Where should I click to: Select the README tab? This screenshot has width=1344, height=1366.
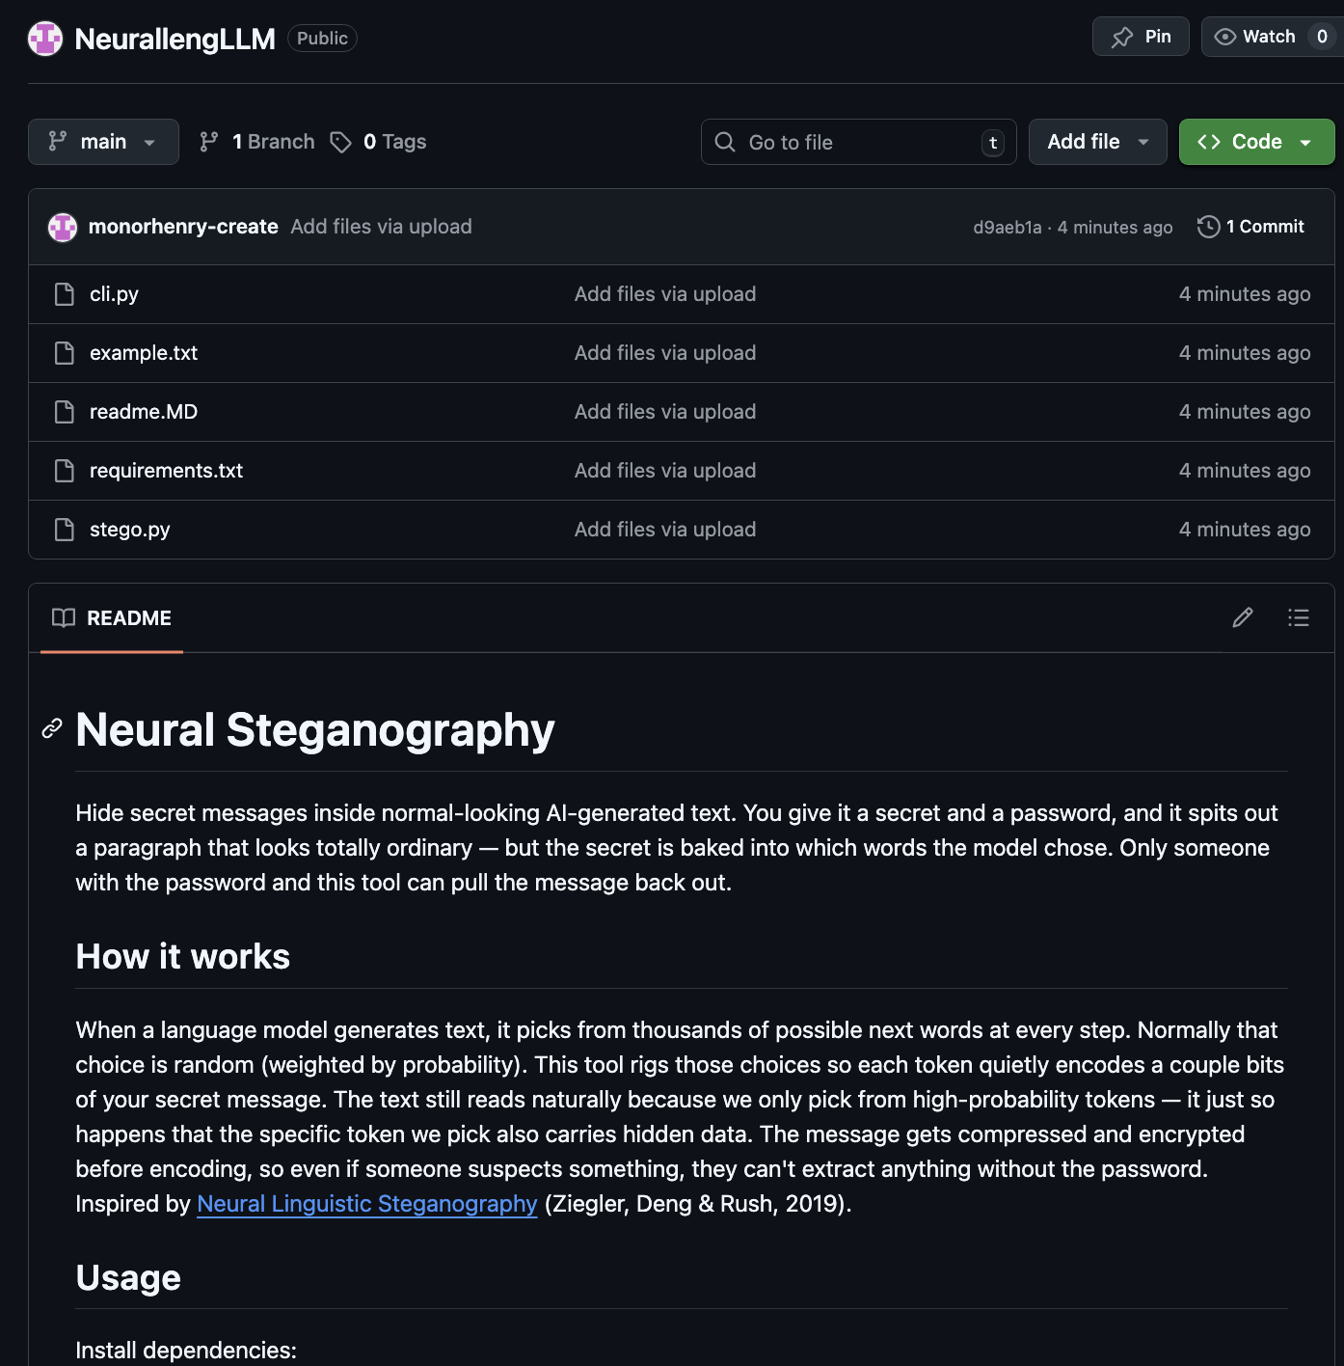[112, 618]
